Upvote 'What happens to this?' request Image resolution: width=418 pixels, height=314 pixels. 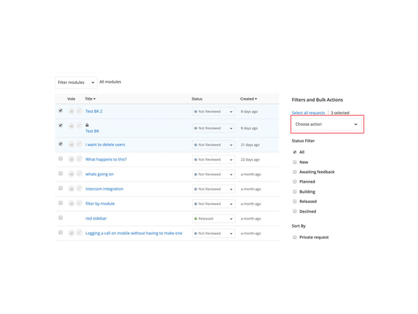tap(72, 159)
